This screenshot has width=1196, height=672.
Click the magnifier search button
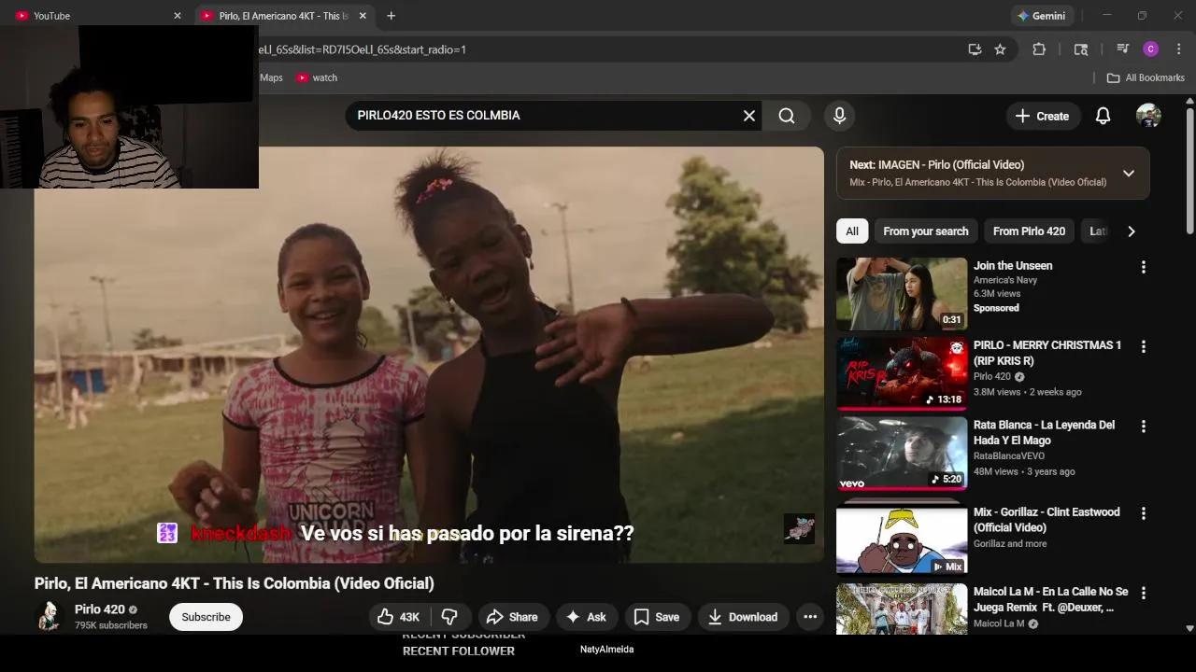pos(787,116)
